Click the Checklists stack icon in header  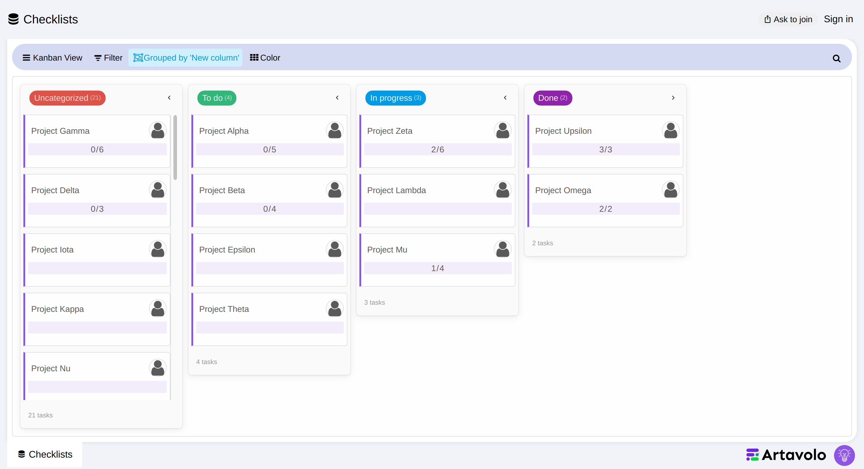(13, 19)
